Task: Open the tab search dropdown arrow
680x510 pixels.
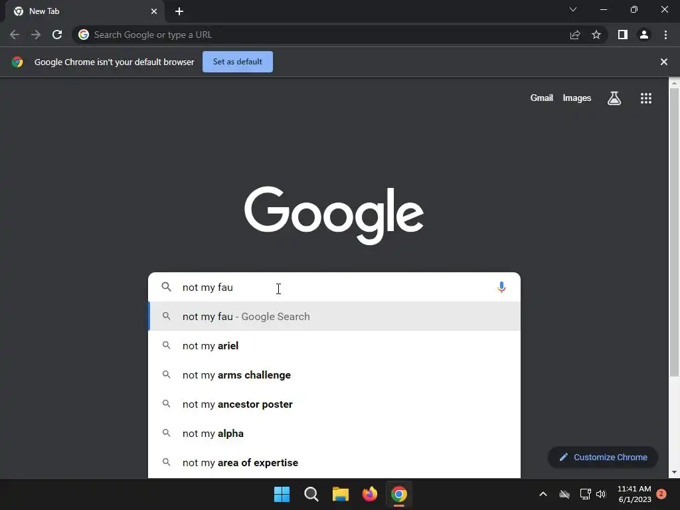Action: tap(573, 9)
